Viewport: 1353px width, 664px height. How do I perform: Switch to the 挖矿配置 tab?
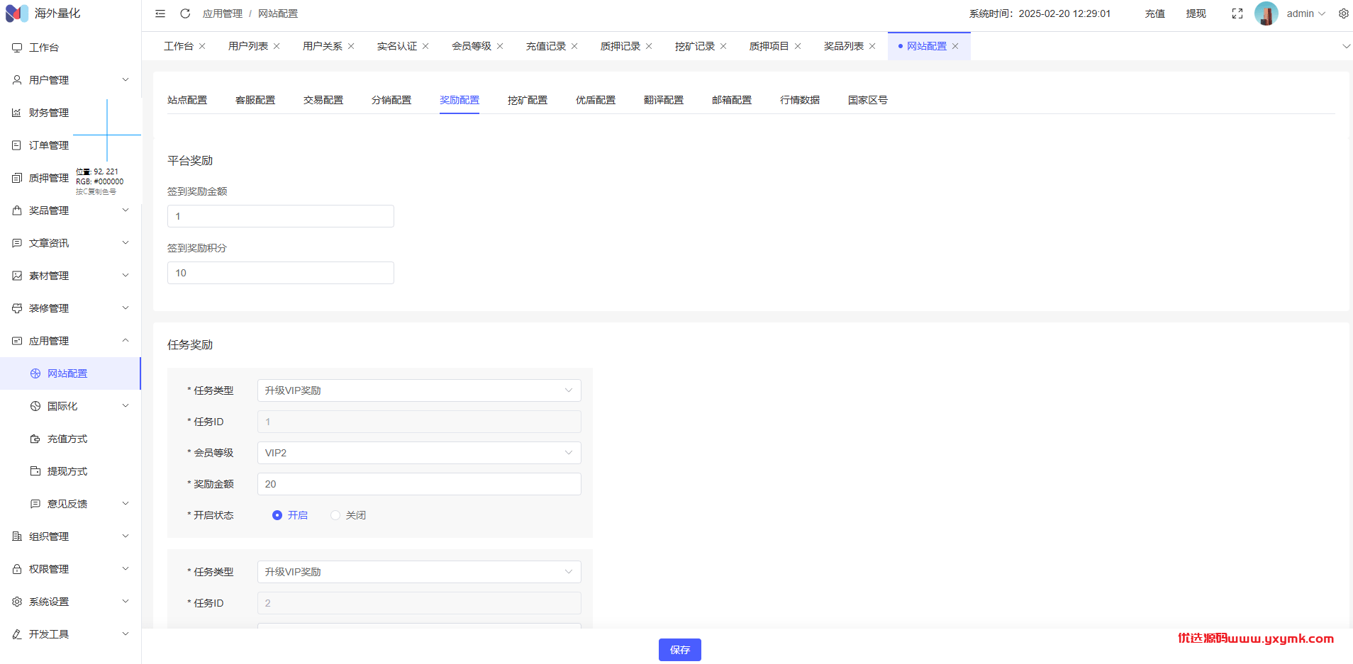(528, 100)
